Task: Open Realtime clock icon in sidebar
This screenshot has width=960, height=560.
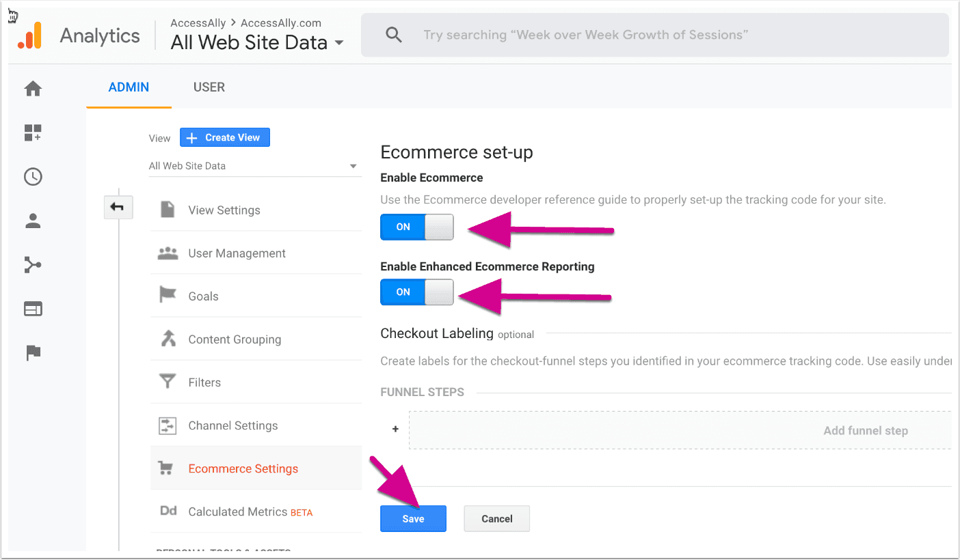Action: tap(33, 177)
